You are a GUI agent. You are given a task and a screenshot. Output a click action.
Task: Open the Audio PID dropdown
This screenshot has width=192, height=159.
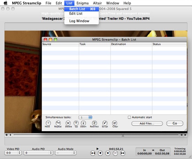click(x=38, y=153)
